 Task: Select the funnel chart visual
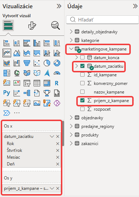click(x=27, y=63)
